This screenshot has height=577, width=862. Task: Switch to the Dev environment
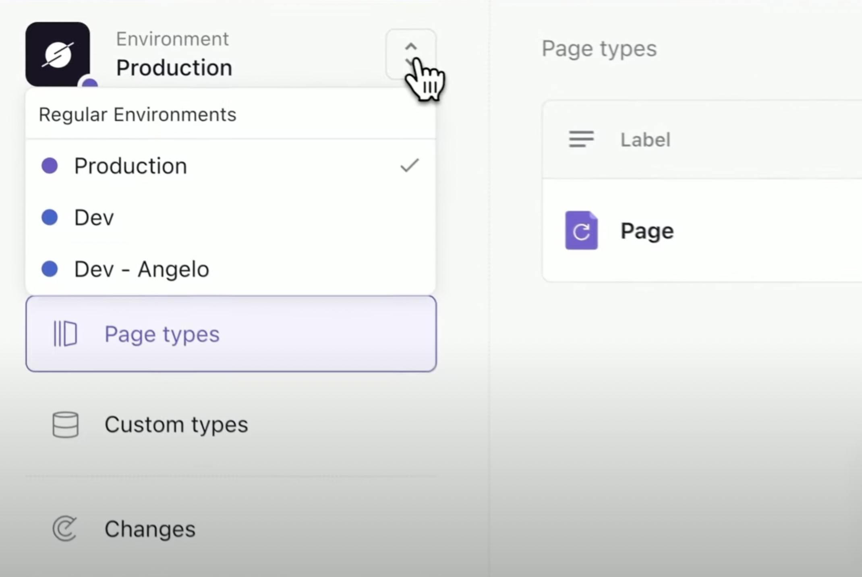94,218
